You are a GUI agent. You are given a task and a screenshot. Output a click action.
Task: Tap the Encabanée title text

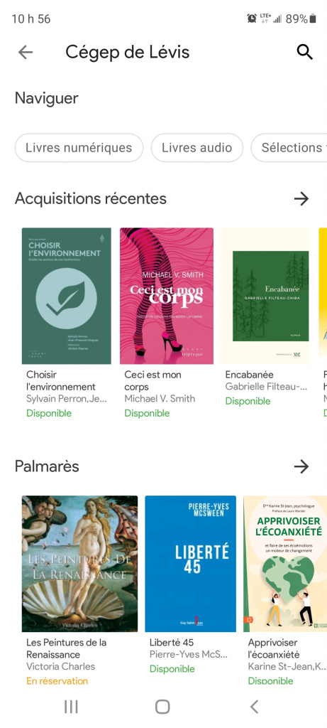tap(249, 375)
